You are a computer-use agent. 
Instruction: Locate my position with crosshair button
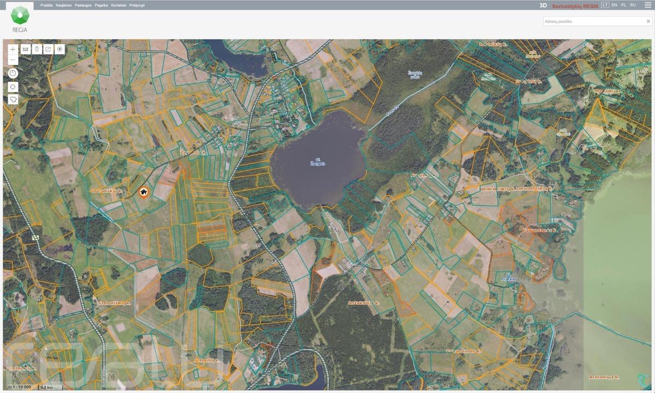point(13,87)
